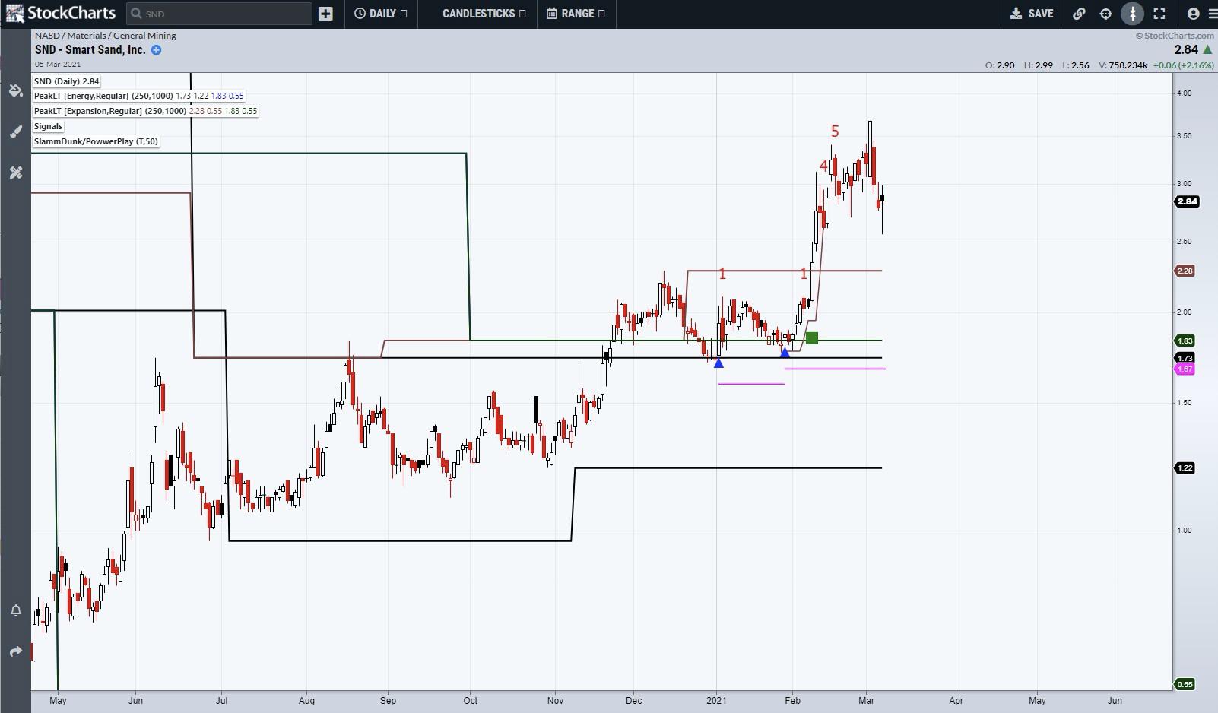Click the clock icon on DAILY
The image size is (1218, 713).
click(x=360, y=14)
